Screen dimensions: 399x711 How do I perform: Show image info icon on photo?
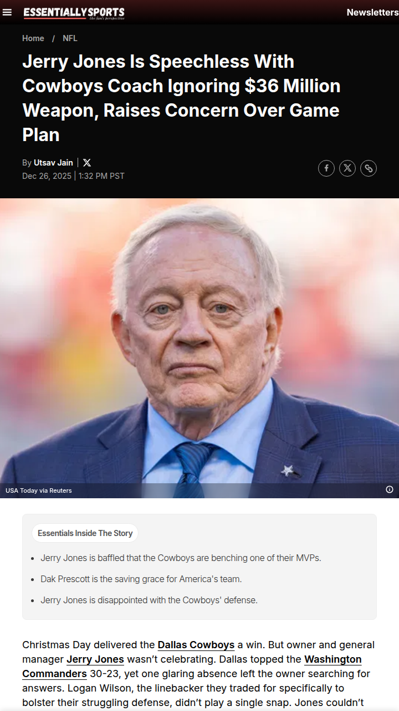pyautogui.click(x=390, y=489)
